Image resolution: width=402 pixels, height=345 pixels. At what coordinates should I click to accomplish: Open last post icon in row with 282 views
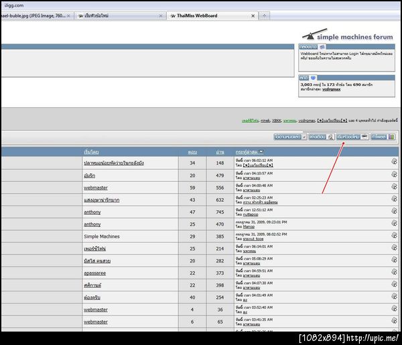(394, 260)
